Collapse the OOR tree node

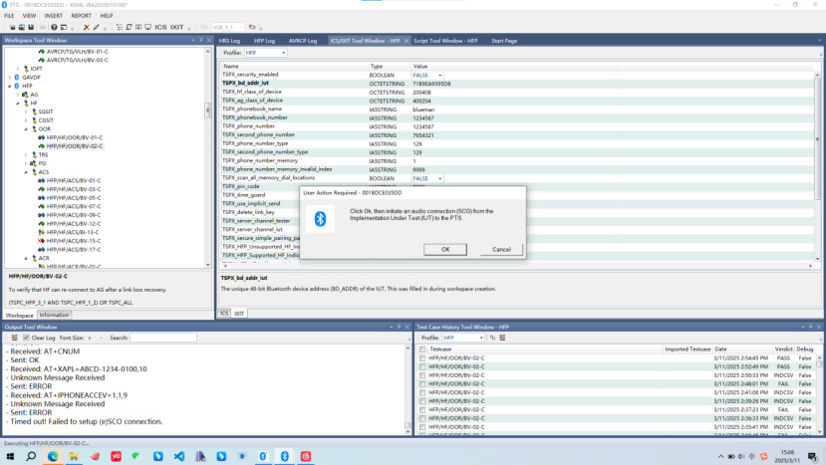pyautogui.click(x=26, y=129)
